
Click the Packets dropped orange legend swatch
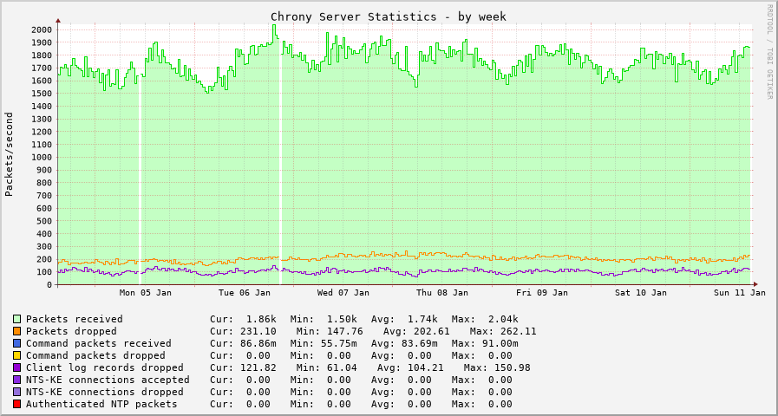tap(17, 331)
